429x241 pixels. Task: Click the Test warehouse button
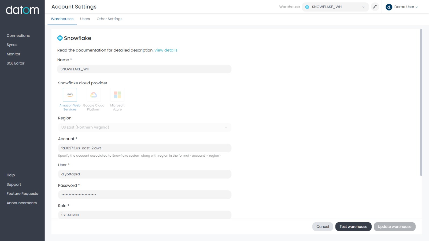[353, 227]
